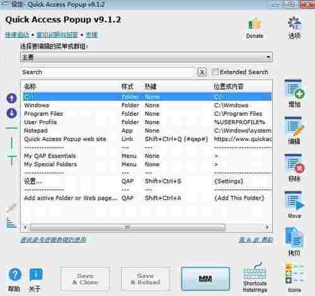Image resolution: width=315 pixels, height=296 pixels.
Task: Click the Save & Reload button
Action: (146, 279)
